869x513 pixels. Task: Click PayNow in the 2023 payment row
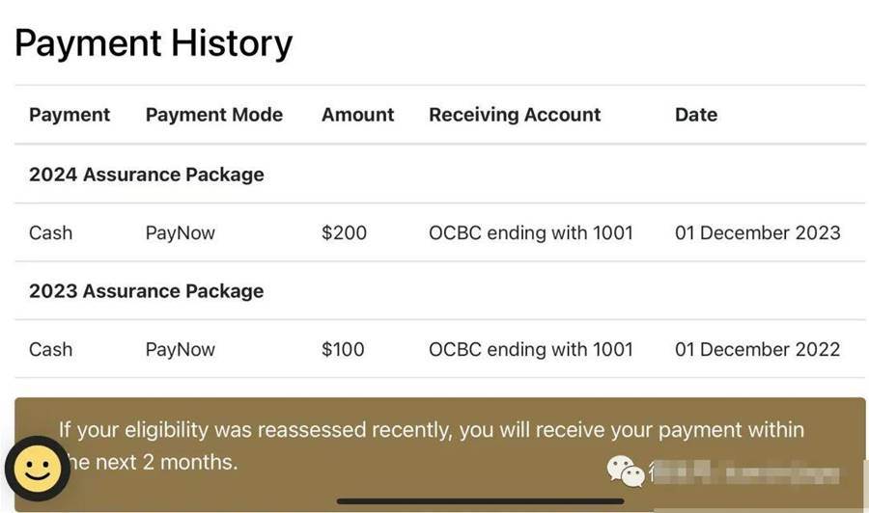[181, 349]
